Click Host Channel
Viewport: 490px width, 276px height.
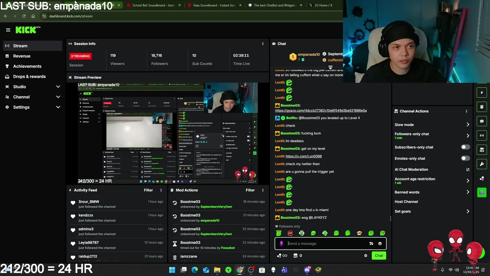pos(406,202)
